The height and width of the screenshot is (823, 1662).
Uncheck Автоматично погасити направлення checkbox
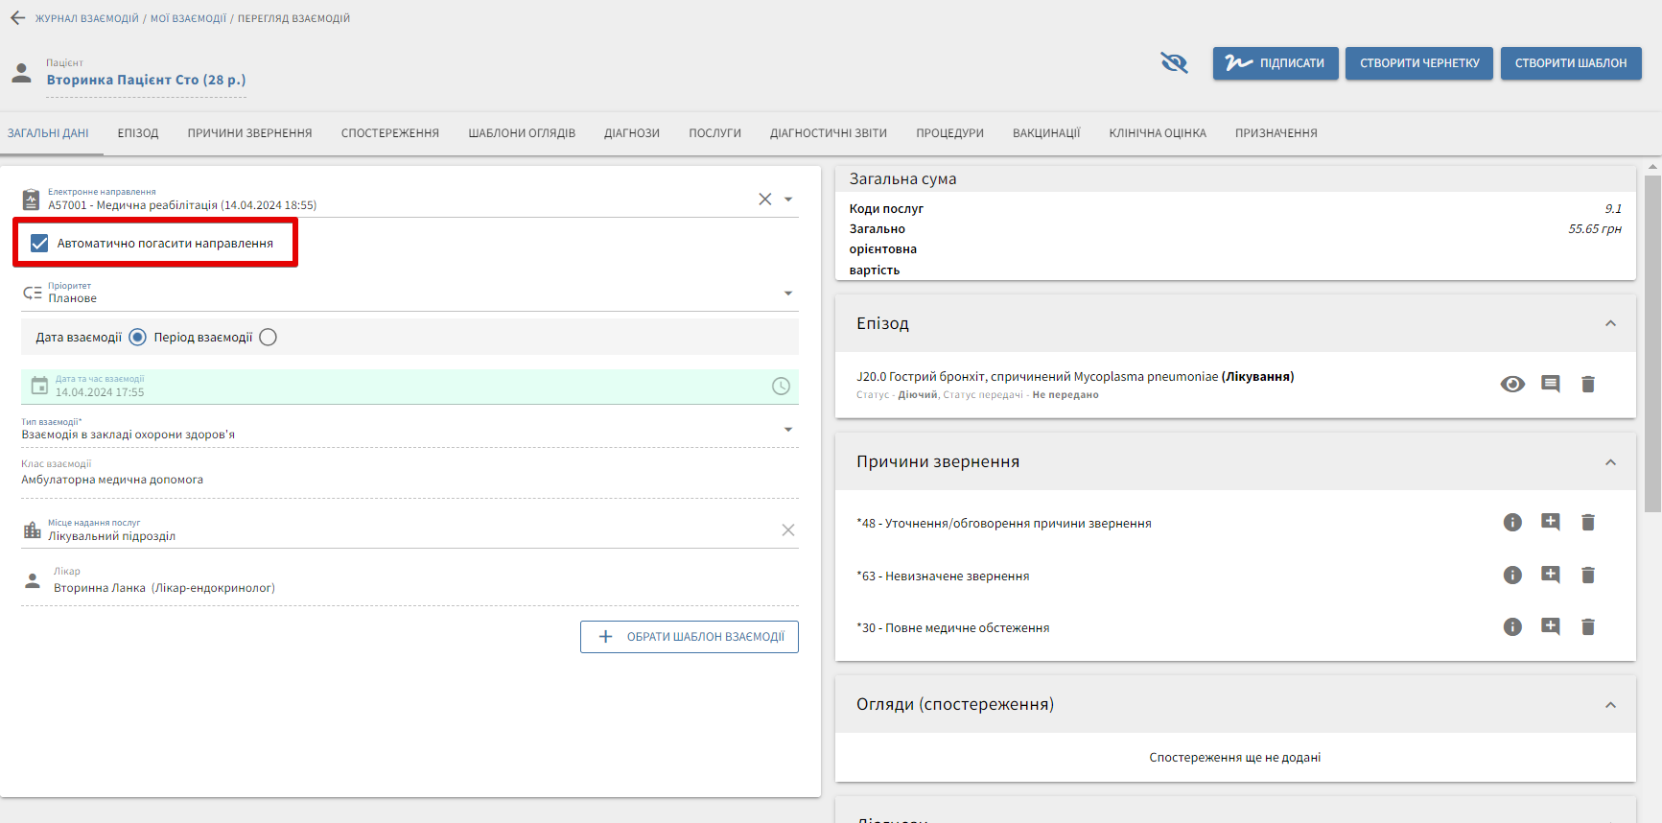[x=39, y=244]
